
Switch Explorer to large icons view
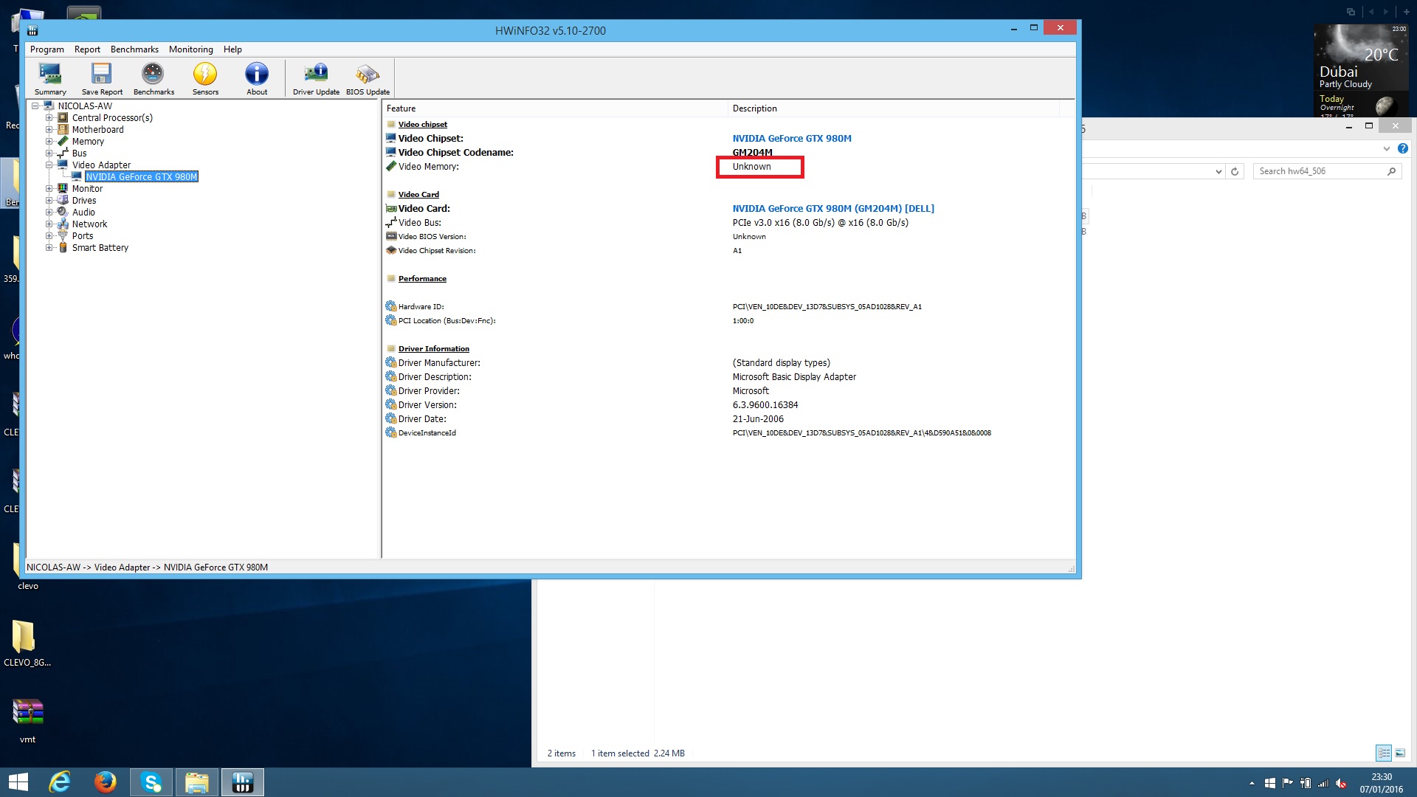tap(1400, 753)
